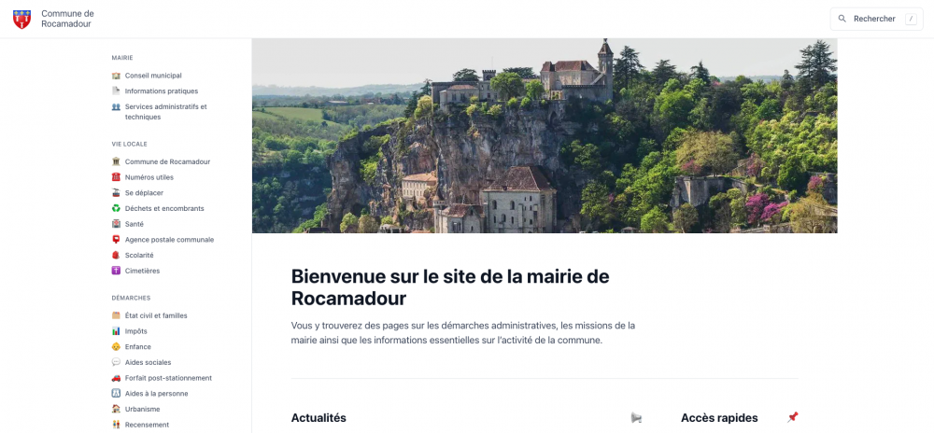Screen dimensions: 934x433
Task: Click the red telephone icon for Numéros utiles
Action: click(116, 177)
